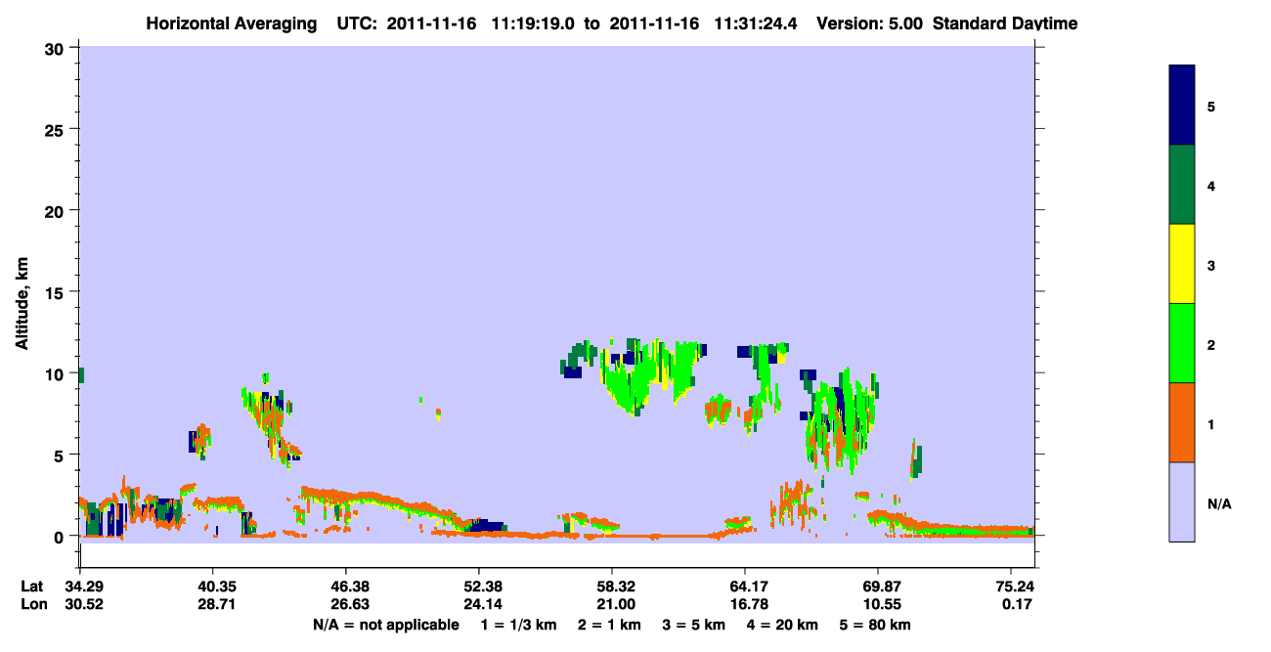Click the longitude value '0.17'
Viewport: 1271px width, 652px height.
(1016, 604)
